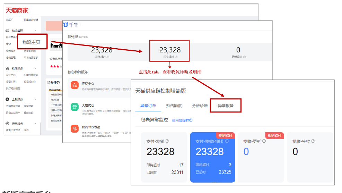Viewport: 342px width, 193px height.
Task: Expand the 金融服务 sidebar section
Action: pos(35,99)
